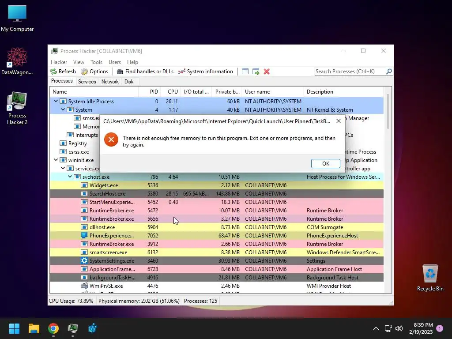Sort by the CPU column header
Image resolution: width=452 pixels, height=339 pixels.
pyautogui.click(x=170, y=92)
